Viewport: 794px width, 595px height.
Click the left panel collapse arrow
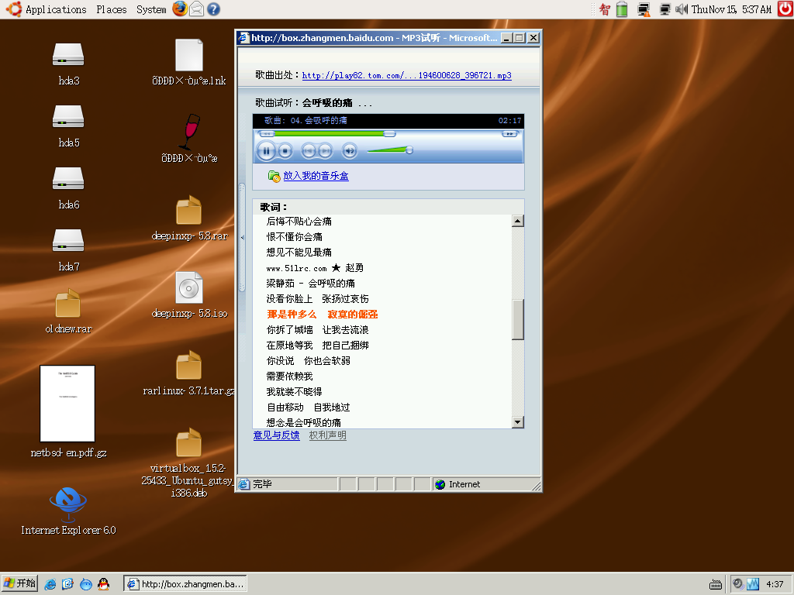tap(242, 237)
